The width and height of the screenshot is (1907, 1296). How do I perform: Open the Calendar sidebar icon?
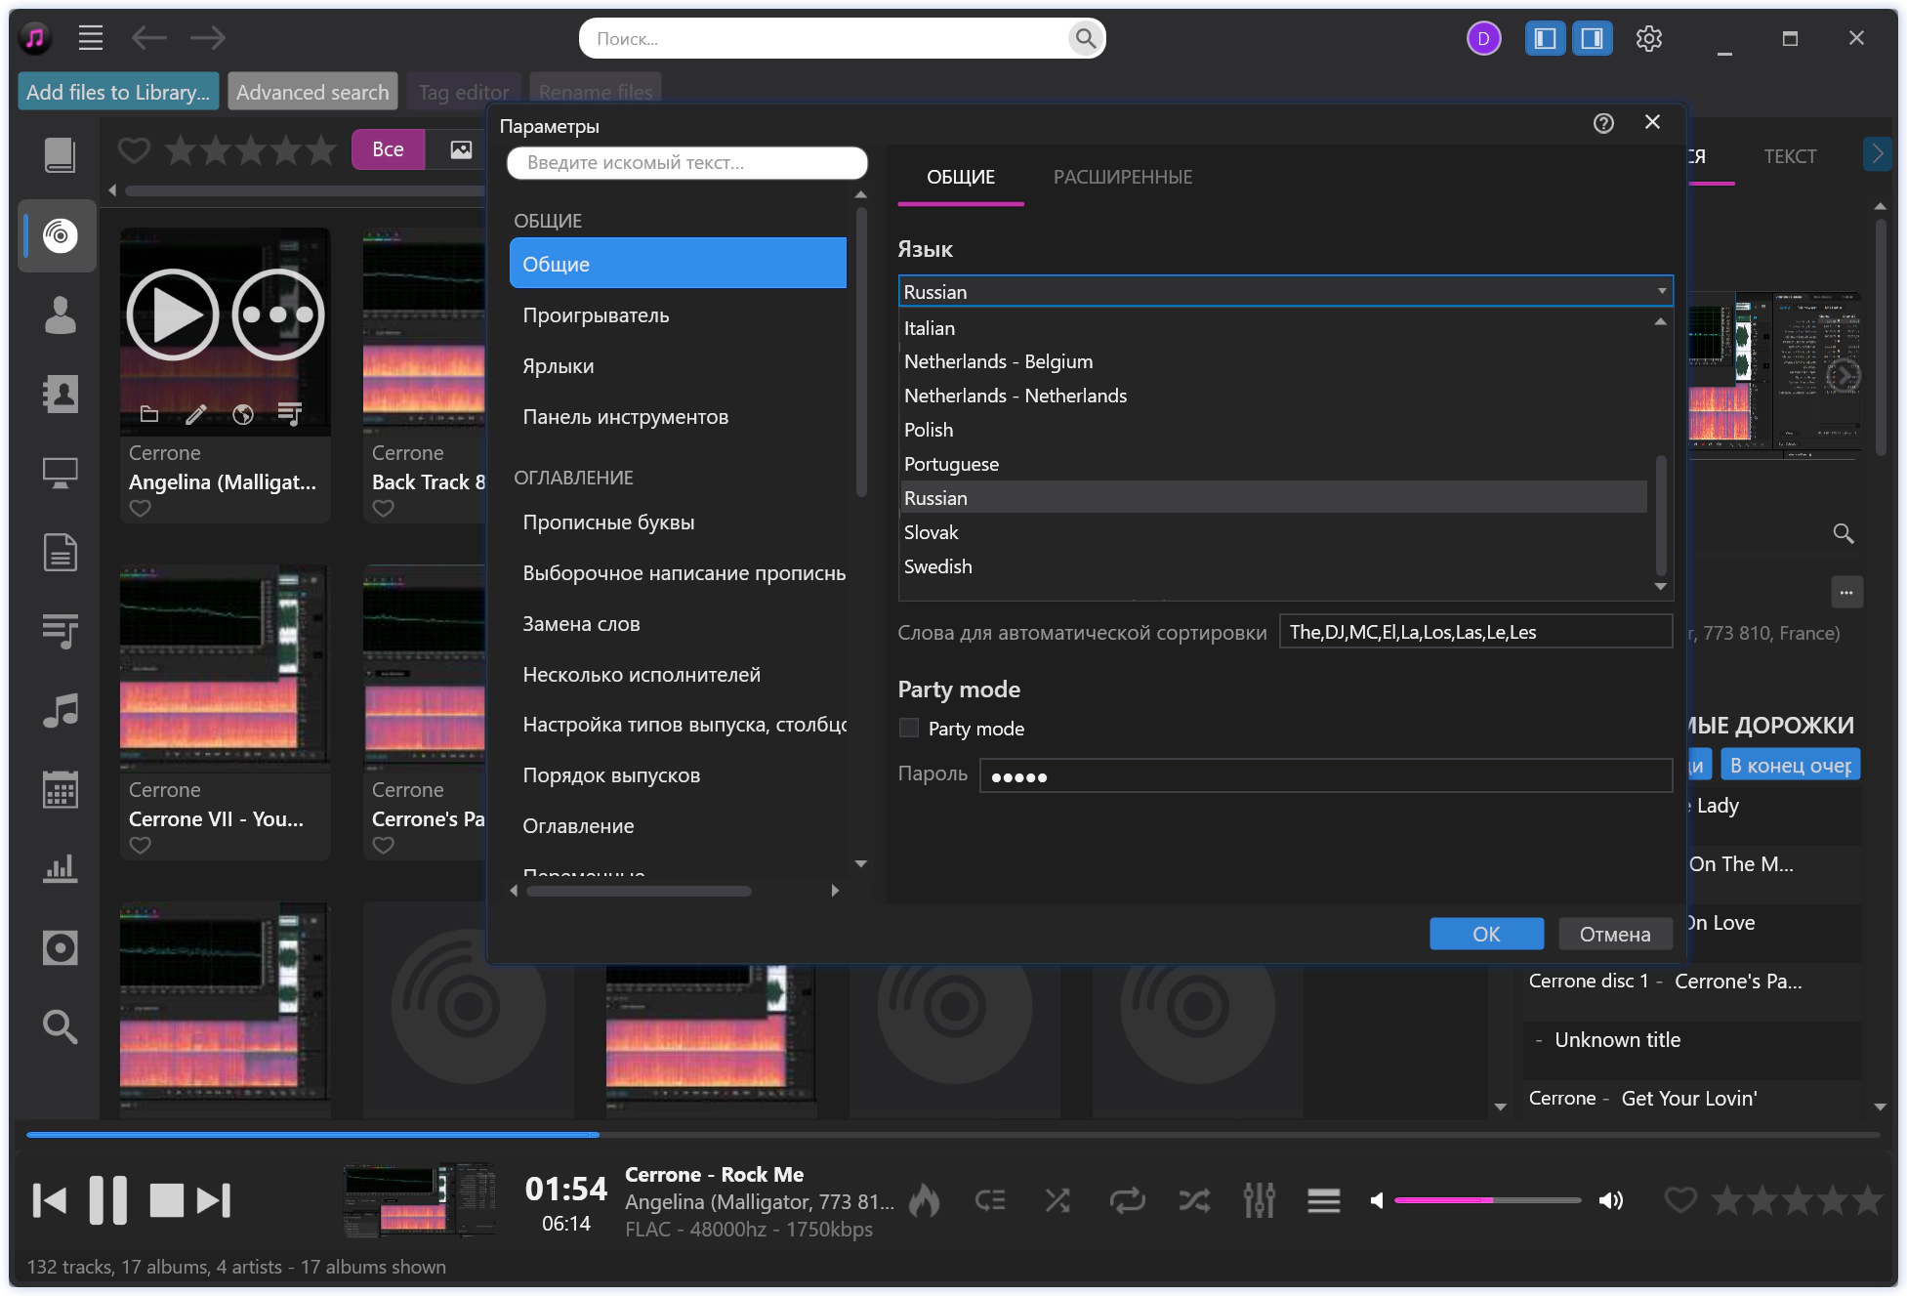pyautogui.click(x=60, y=789)
